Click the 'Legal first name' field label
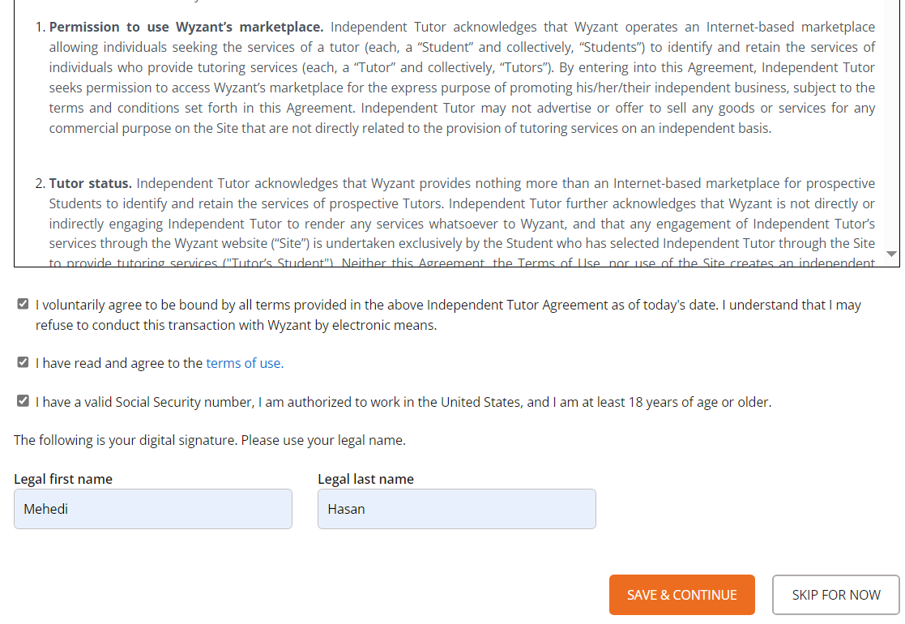Screen dimensions: 905x624 [63, 479]
